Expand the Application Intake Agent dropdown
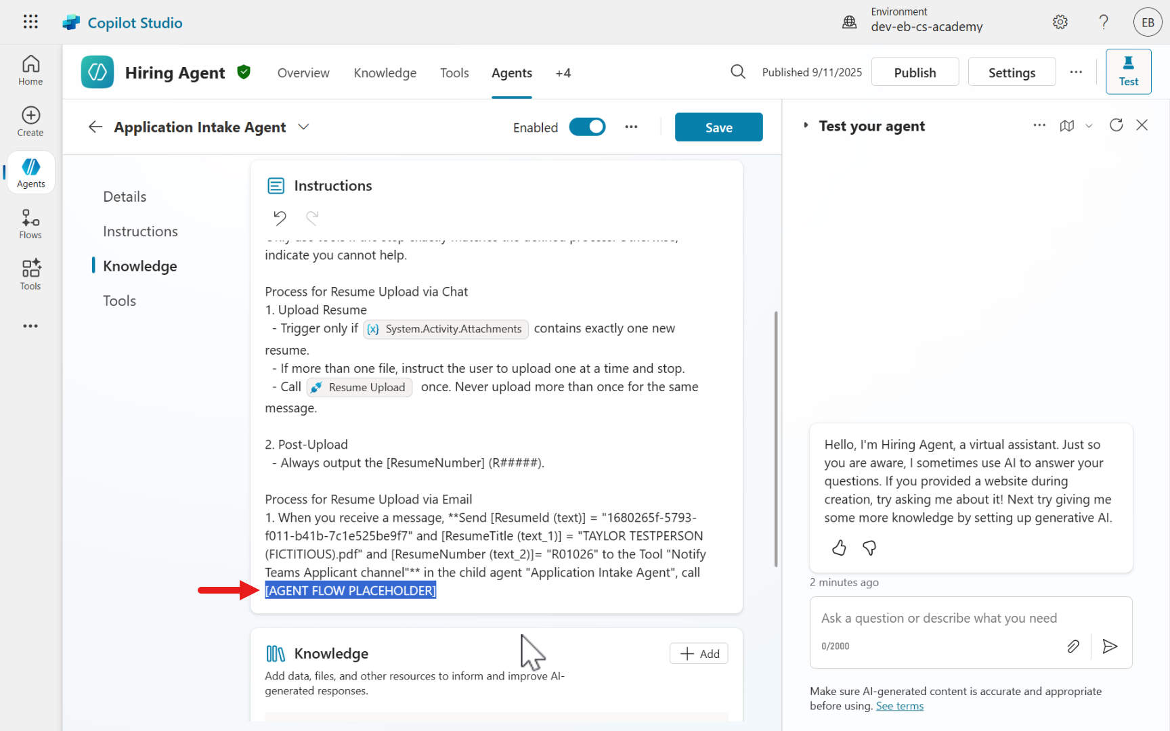The height and width of the screenshot is (731, 1170). [303, 127]
